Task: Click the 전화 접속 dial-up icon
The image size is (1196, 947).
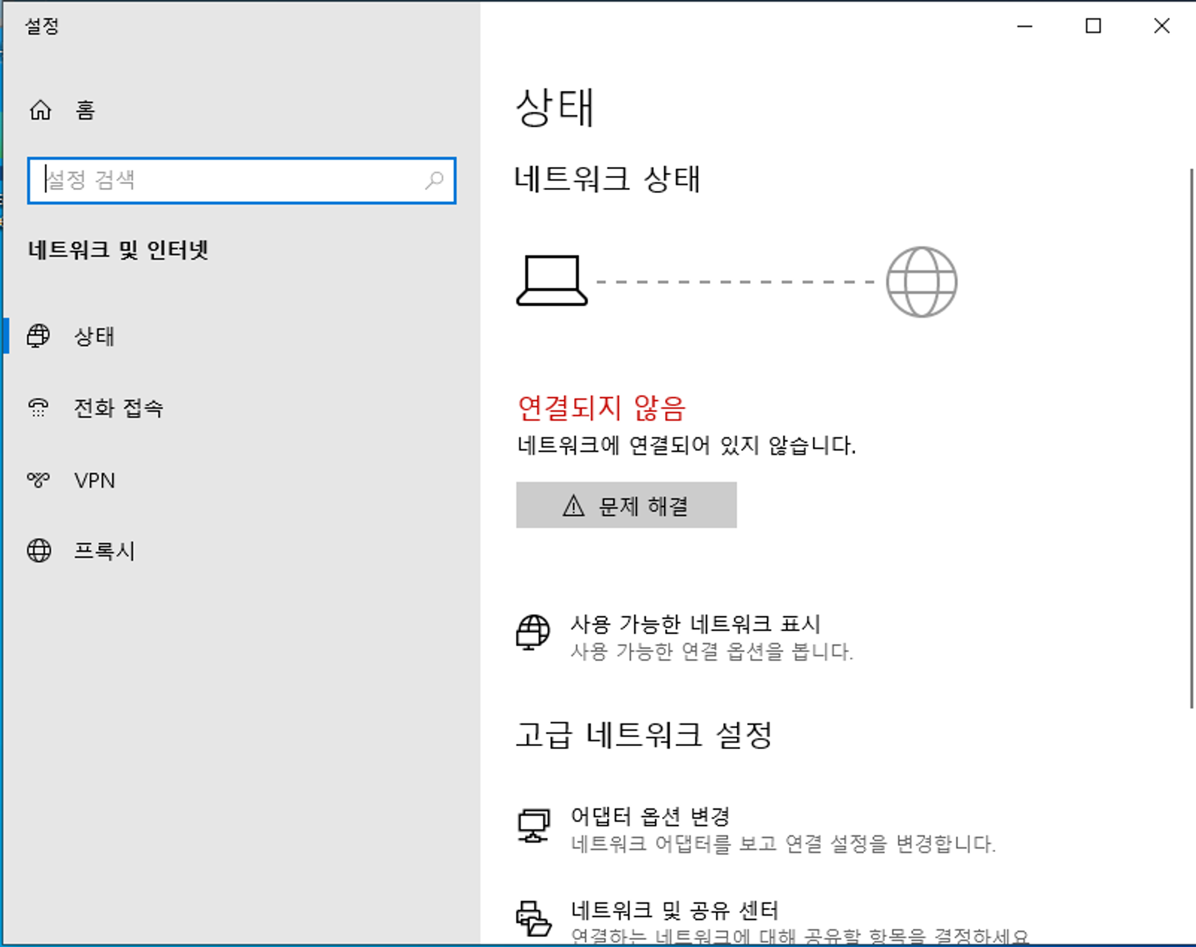Action: pyautogui.click(x=39, y=408)
